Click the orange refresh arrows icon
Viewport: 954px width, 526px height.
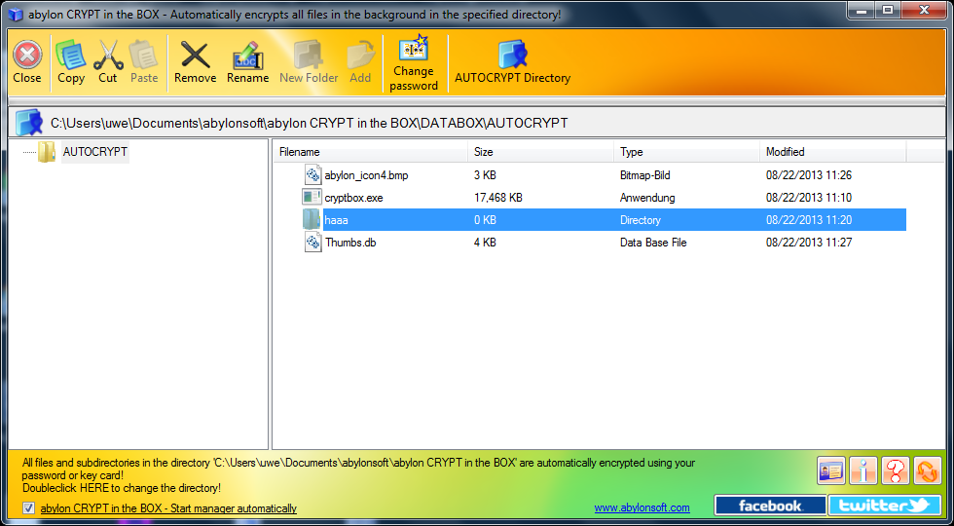pos(927,470)
